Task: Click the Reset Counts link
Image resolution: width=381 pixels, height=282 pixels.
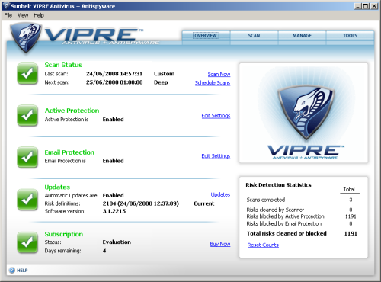Action: coord(263,245)
